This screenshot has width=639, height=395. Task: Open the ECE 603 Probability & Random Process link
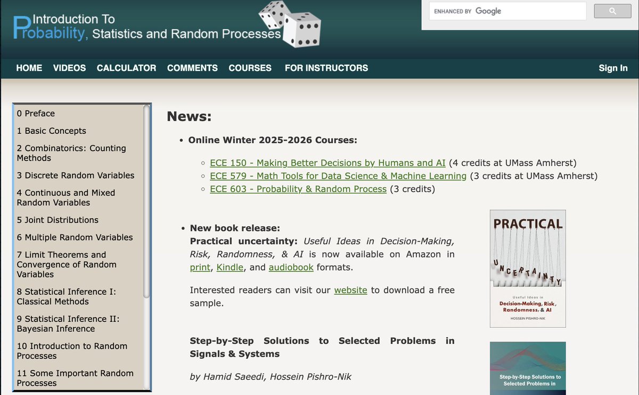[298, 189]
